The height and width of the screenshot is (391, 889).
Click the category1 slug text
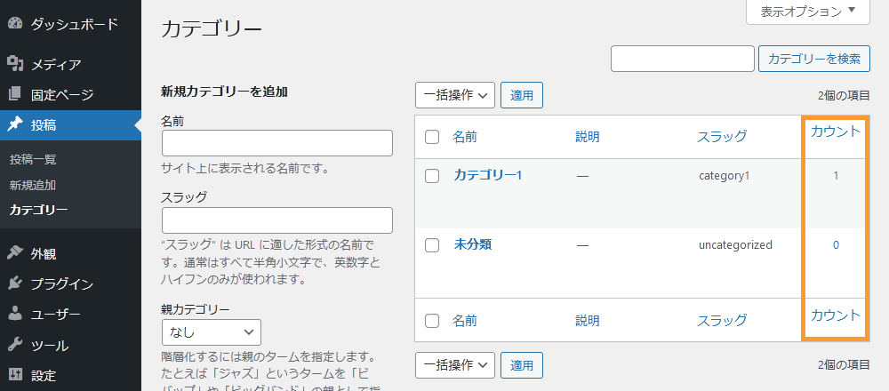tap(724, 176)
